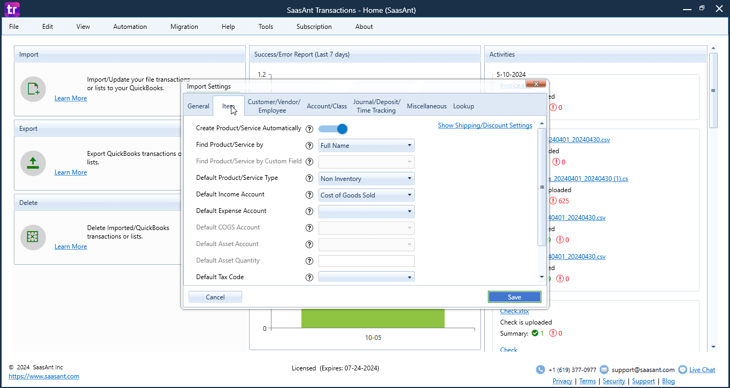The height and width of the screenshot is (388, 730).
Task: Click red error icon under Check.xlsx summary
Action: (553, 334)
